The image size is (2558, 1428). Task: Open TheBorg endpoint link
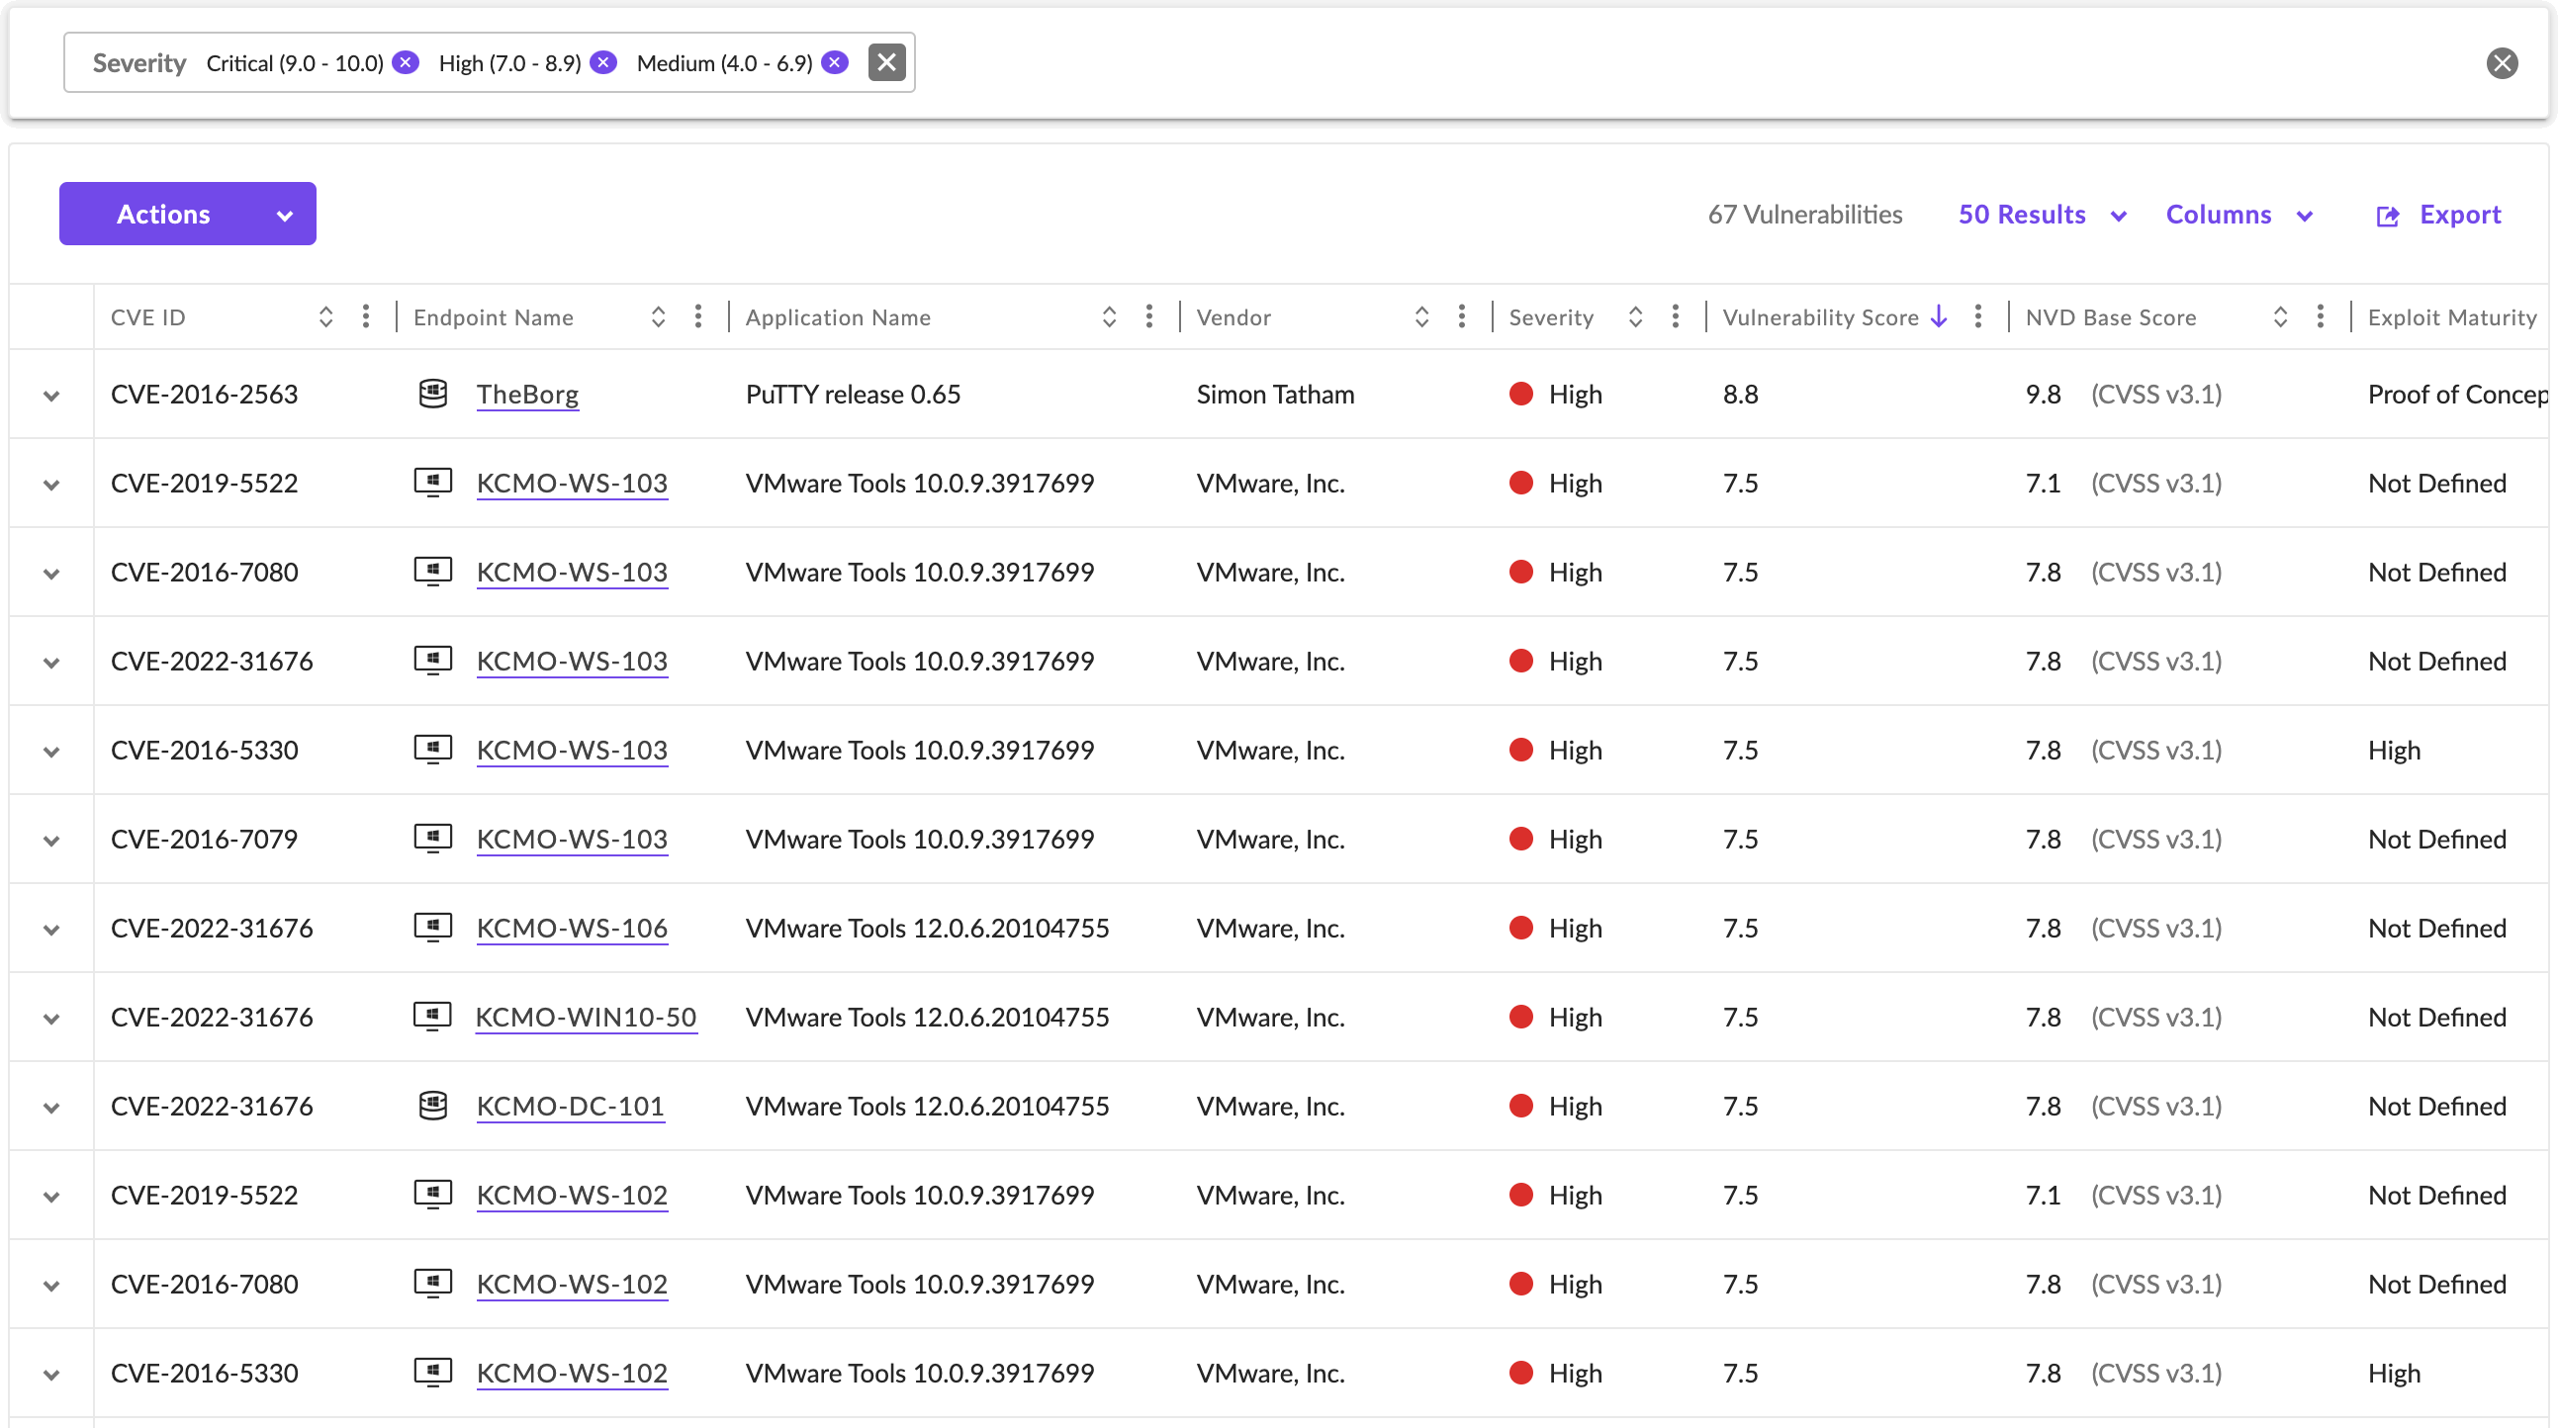click(x=527, y=395)
